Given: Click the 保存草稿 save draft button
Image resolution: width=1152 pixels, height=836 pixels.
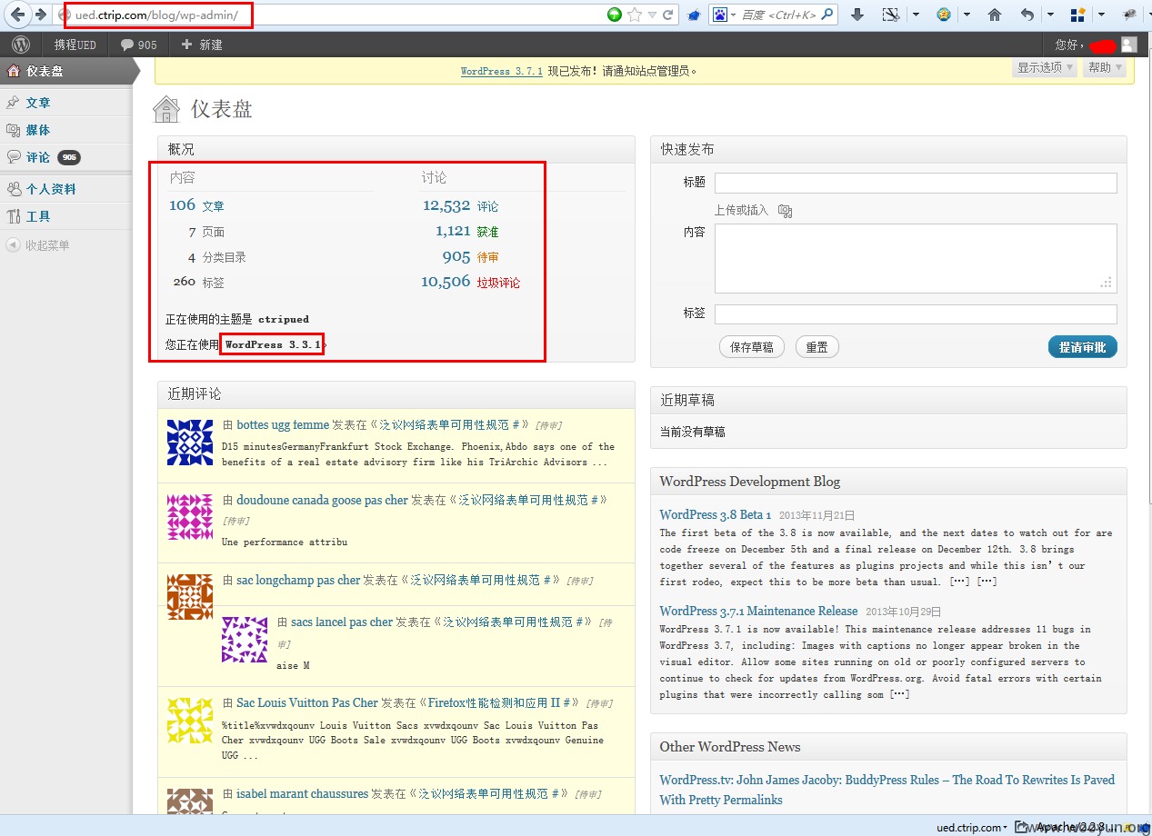Looking at the screenshot, I should [x=751, y=347].
